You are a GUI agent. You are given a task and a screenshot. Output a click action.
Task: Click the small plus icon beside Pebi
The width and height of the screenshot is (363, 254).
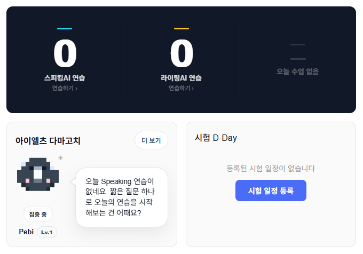click(60, 157)
